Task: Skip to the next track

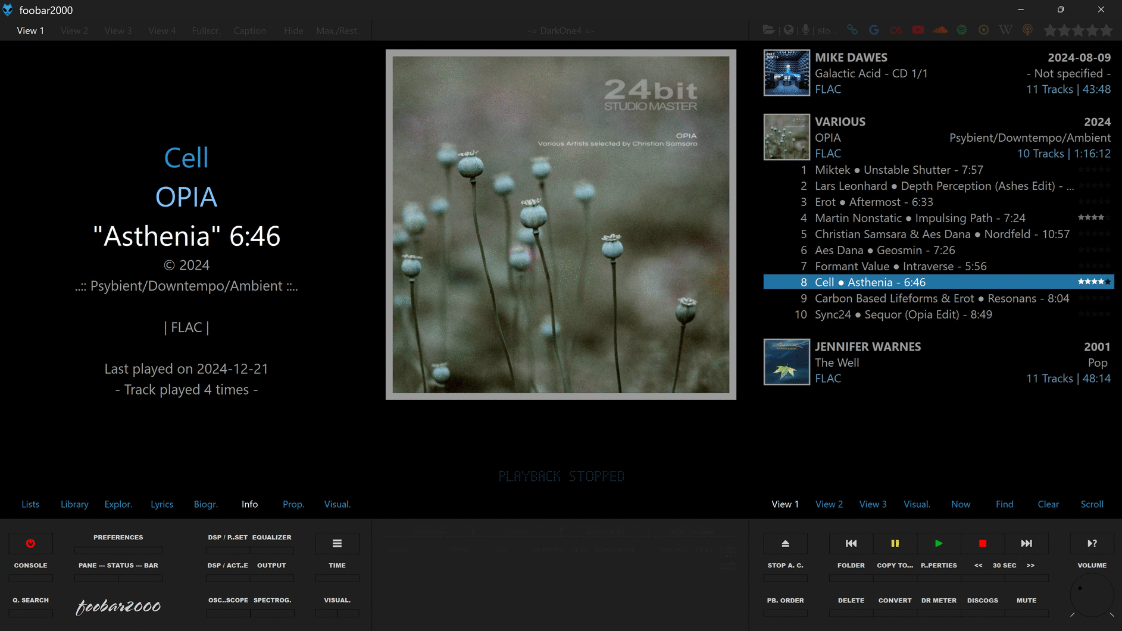Action: 1026,543
